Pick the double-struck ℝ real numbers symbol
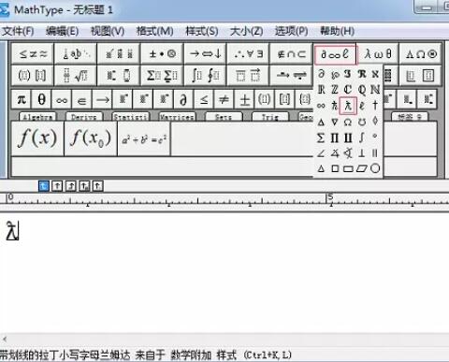The height and width of the screenshot is (362, 449). 321,90
